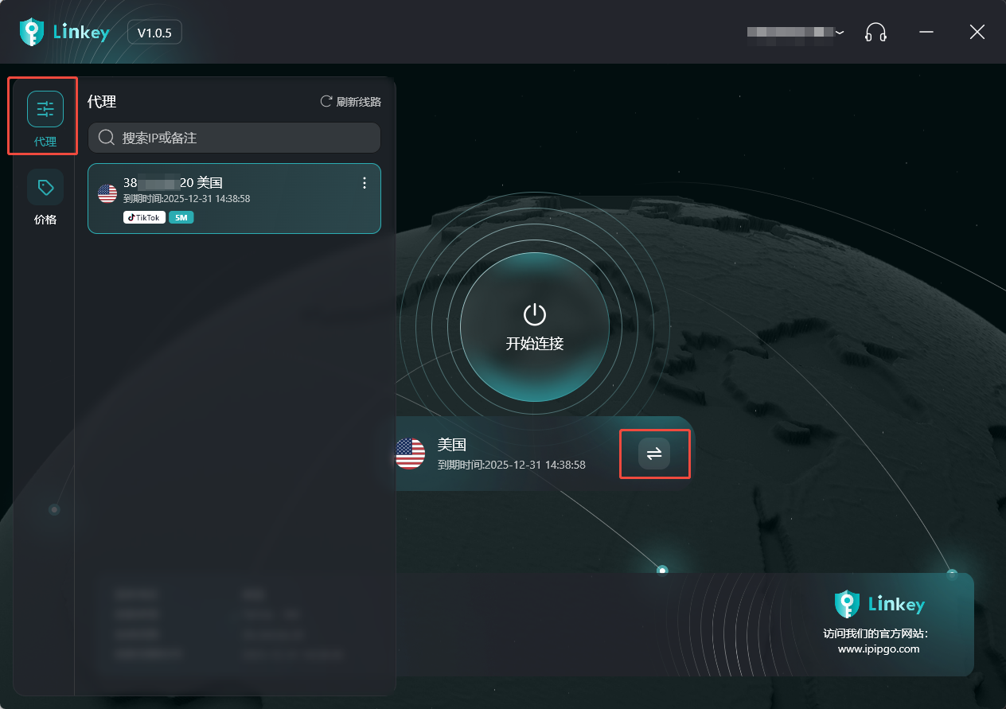Click the search field for IP or note
The height and width of the screenshot is (709, 1006).
tap(234, 138)
